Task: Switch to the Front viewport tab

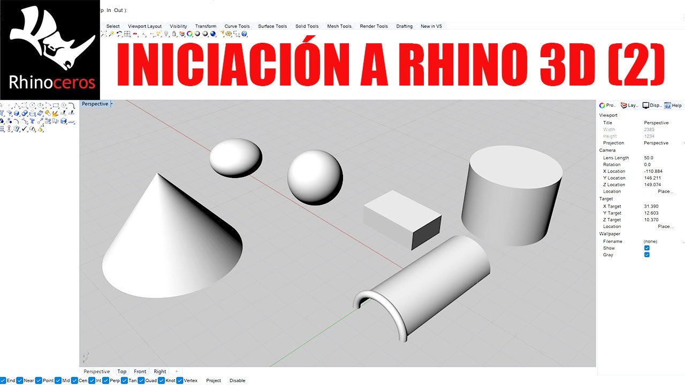Action: 140,372
